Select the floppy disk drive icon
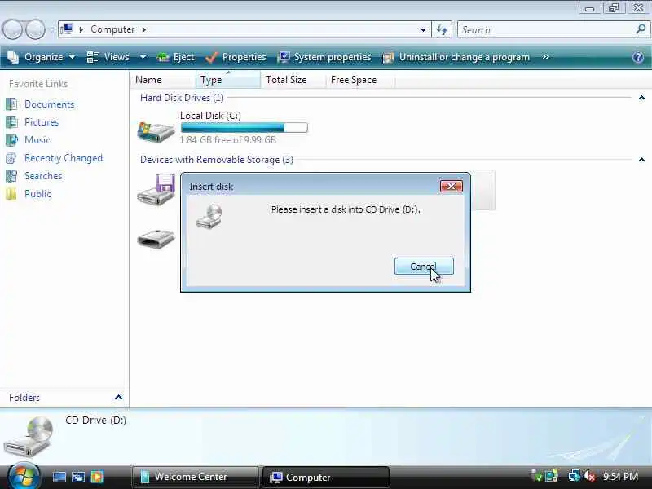Screen dimensions: 652x489 (156, 189)
